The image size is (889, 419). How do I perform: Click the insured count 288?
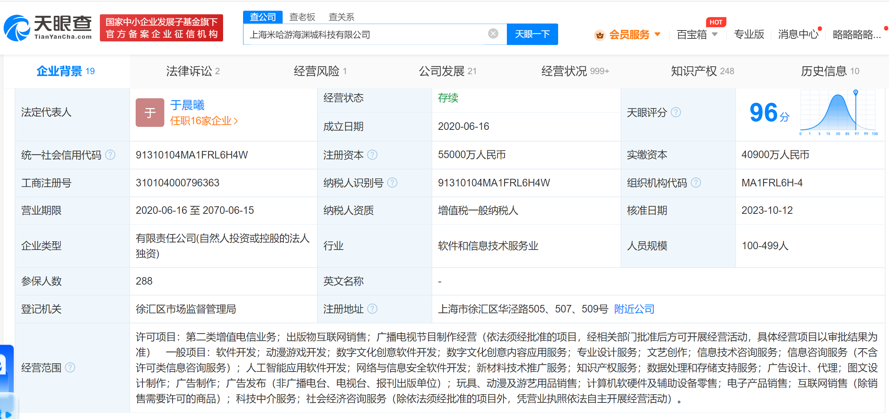pyautogui.click(x=144, y=281)
